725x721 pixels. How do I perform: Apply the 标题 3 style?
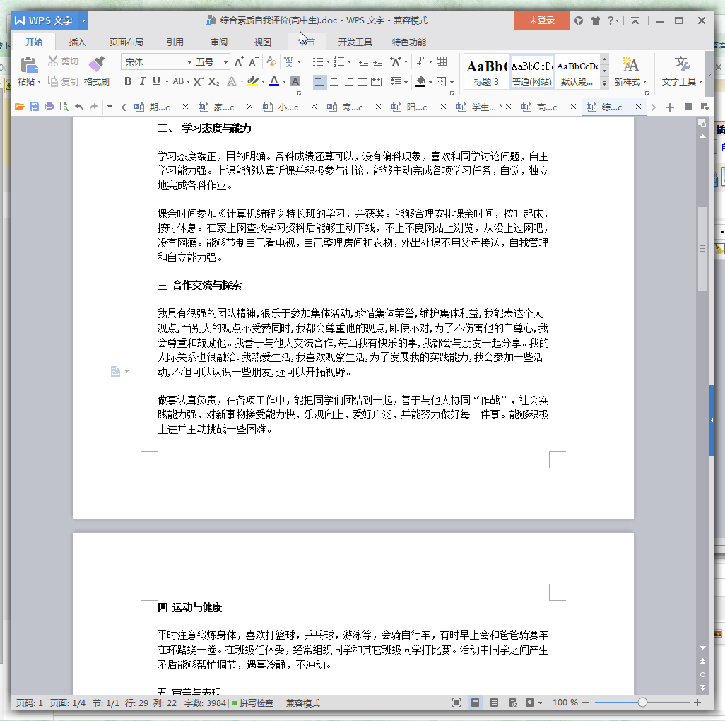(486, 72)
